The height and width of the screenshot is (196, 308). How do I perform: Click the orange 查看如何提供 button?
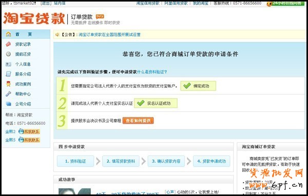138,121
